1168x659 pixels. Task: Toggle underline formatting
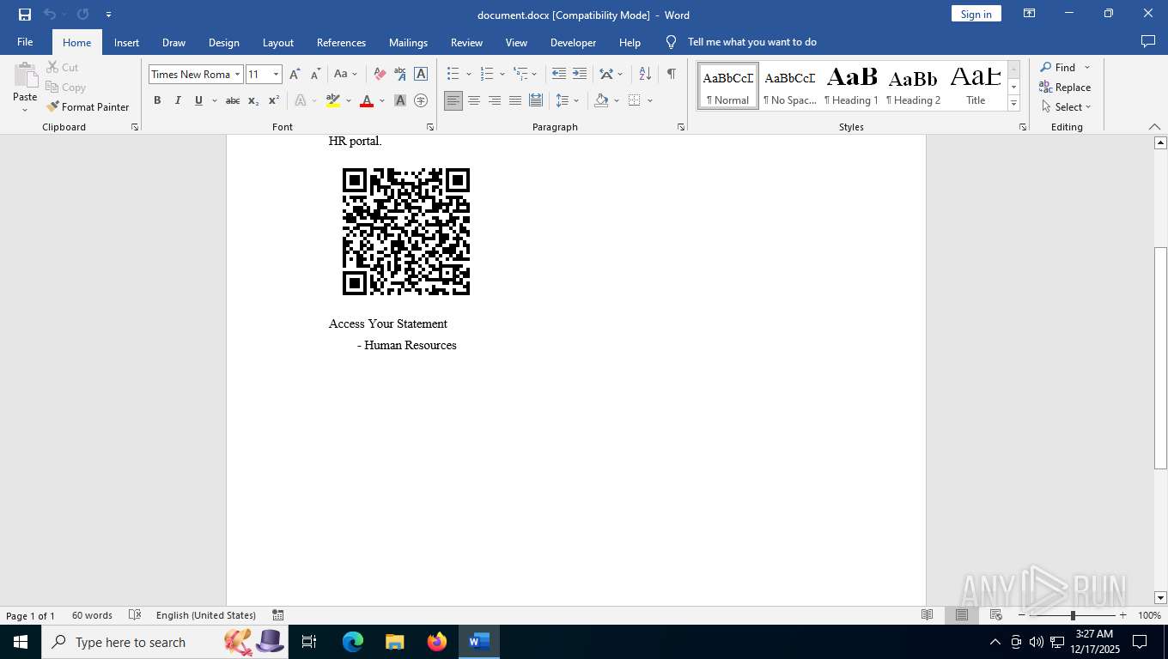coord(198,101)
